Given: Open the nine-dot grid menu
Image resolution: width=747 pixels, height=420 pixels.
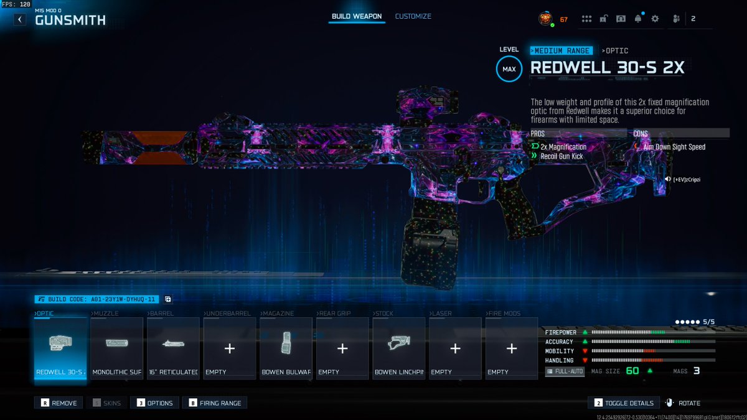Looking at the screenshot, I should [x=586, y=19].
